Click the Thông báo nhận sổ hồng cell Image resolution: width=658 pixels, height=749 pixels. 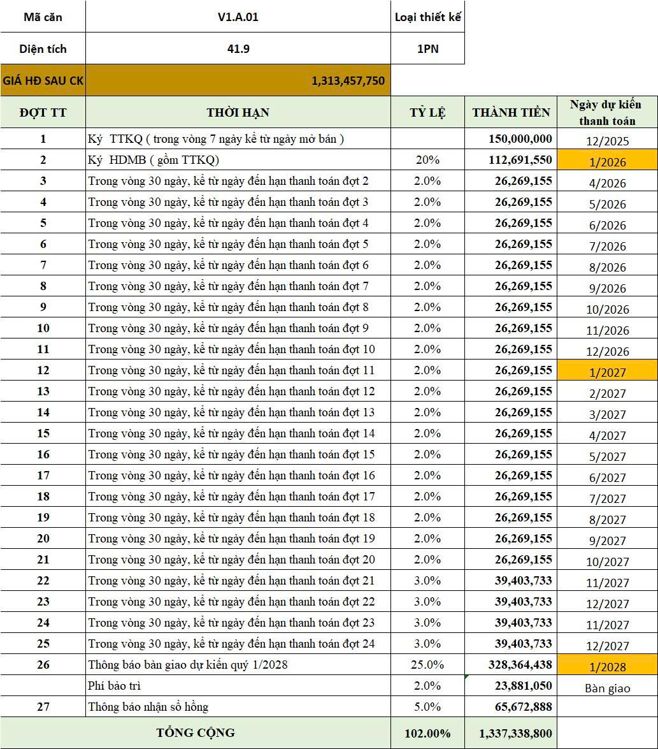[x=238, y=706]
